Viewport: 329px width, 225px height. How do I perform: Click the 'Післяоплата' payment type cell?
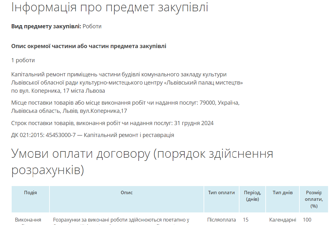[x=221, y=220]
